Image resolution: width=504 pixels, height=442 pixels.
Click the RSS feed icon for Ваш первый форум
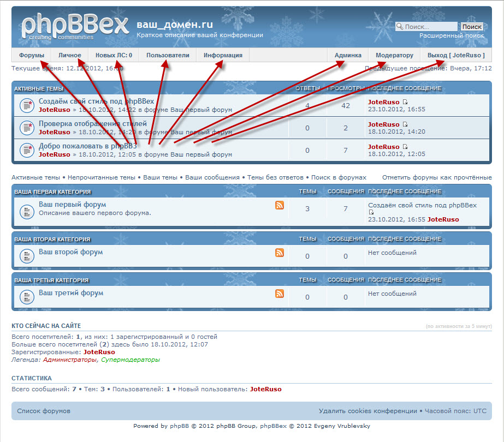pyautogui.click(x=280, y=205)
